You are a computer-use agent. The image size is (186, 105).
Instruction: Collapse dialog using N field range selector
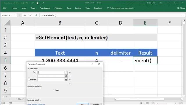(x=66, y=76)
